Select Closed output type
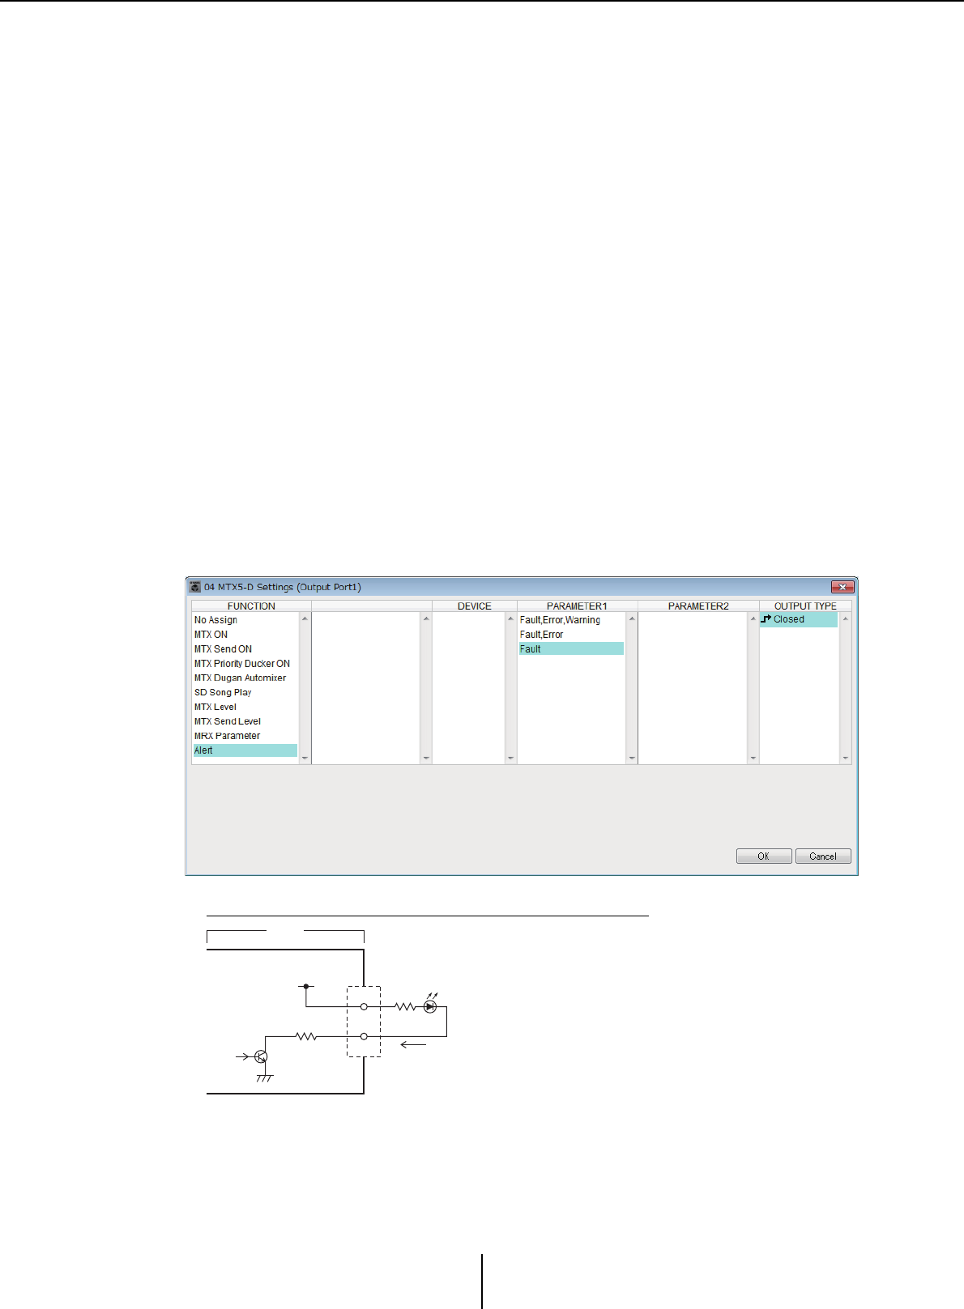Image resolution: width=964 pixels, height=1309 pixels. (x=799, y=619)
